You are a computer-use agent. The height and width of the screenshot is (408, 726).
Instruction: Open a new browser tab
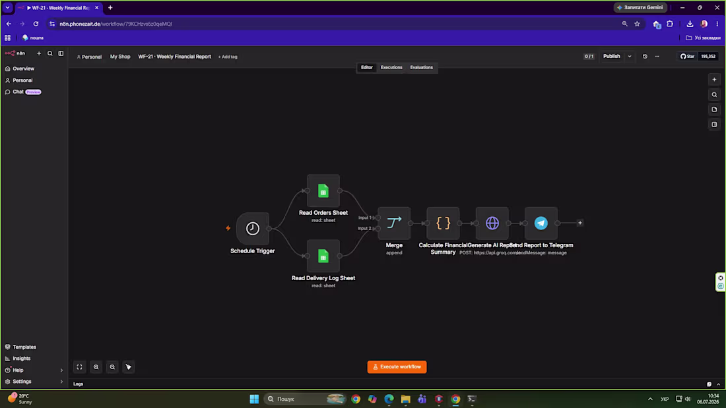click(110, 7)
